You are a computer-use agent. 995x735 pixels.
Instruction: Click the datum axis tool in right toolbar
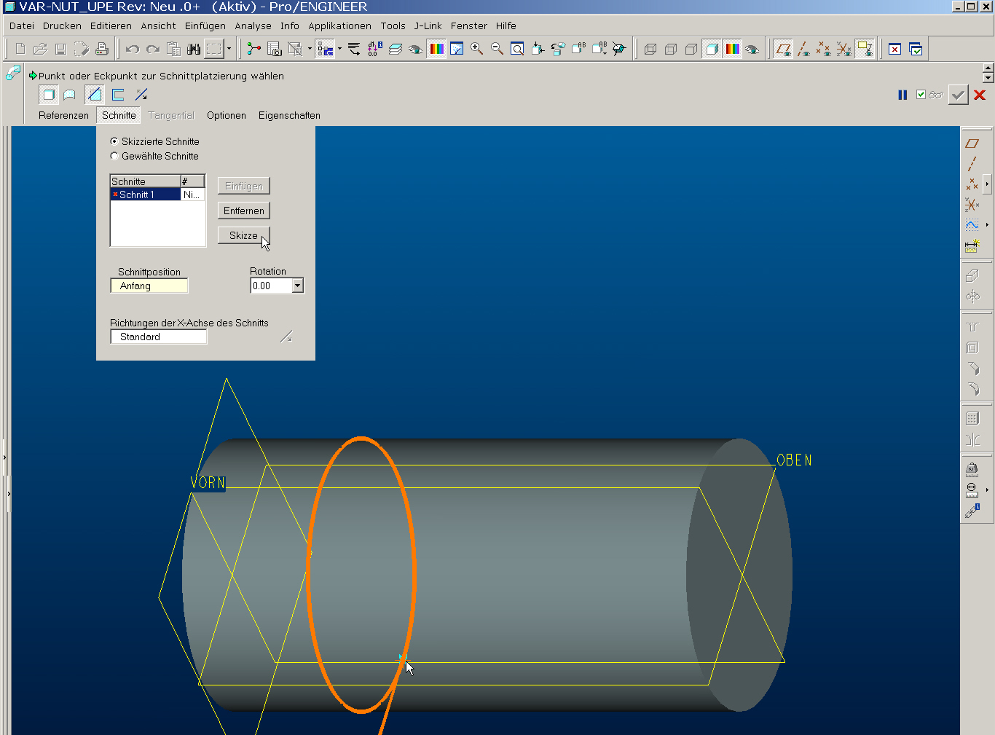(x=972, y=164)
